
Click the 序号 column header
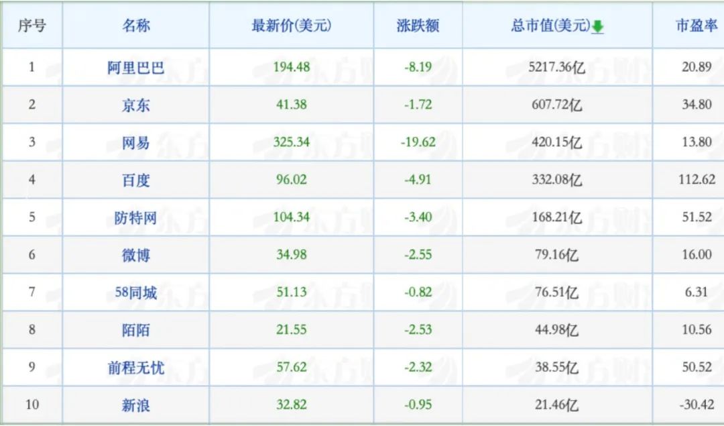(x=32, y=25)
